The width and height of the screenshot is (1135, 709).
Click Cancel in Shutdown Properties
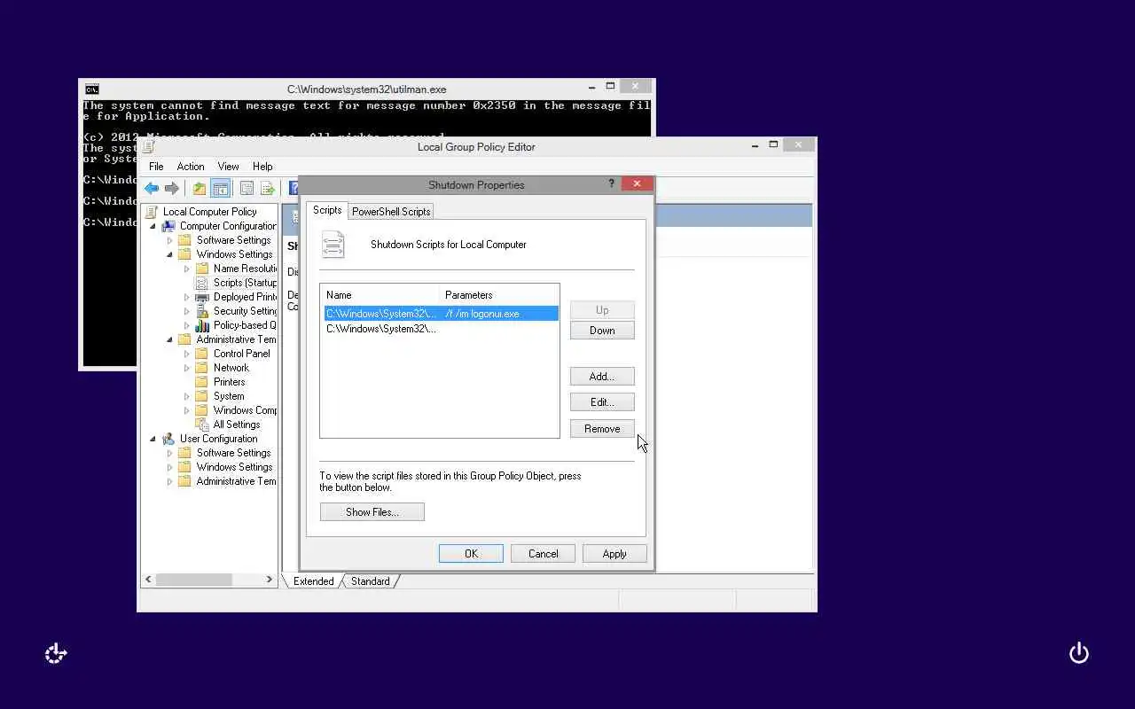pos(544,554)
